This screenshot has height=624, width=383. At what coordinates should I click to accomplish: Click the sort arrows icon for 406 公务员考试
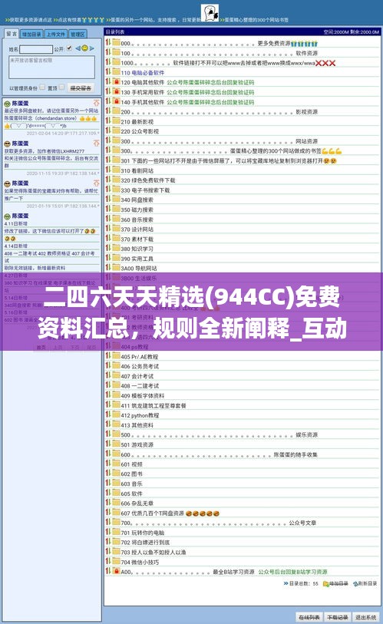(108, 365)
